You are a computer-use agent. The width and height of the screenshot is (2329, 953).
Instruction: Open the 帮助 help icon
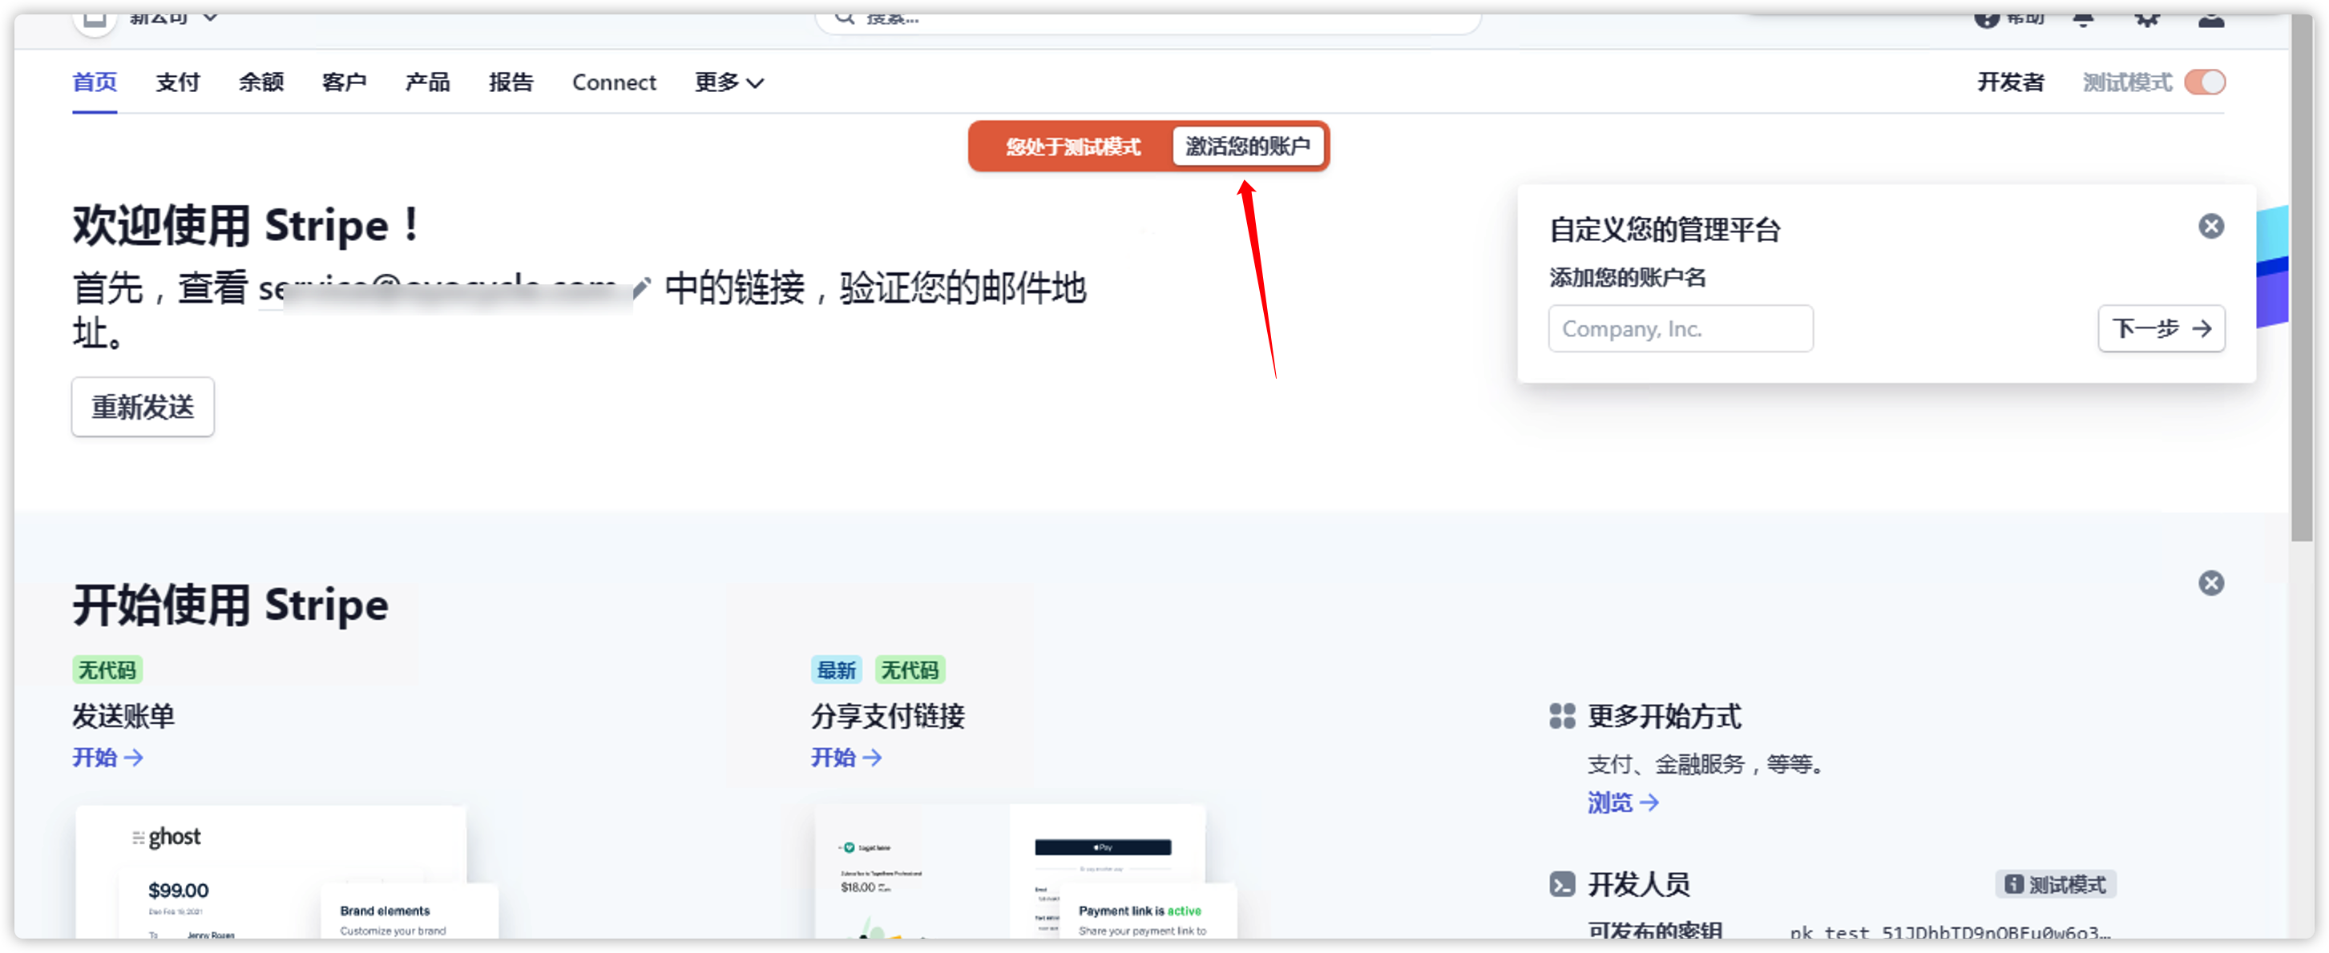(1986, 18)
